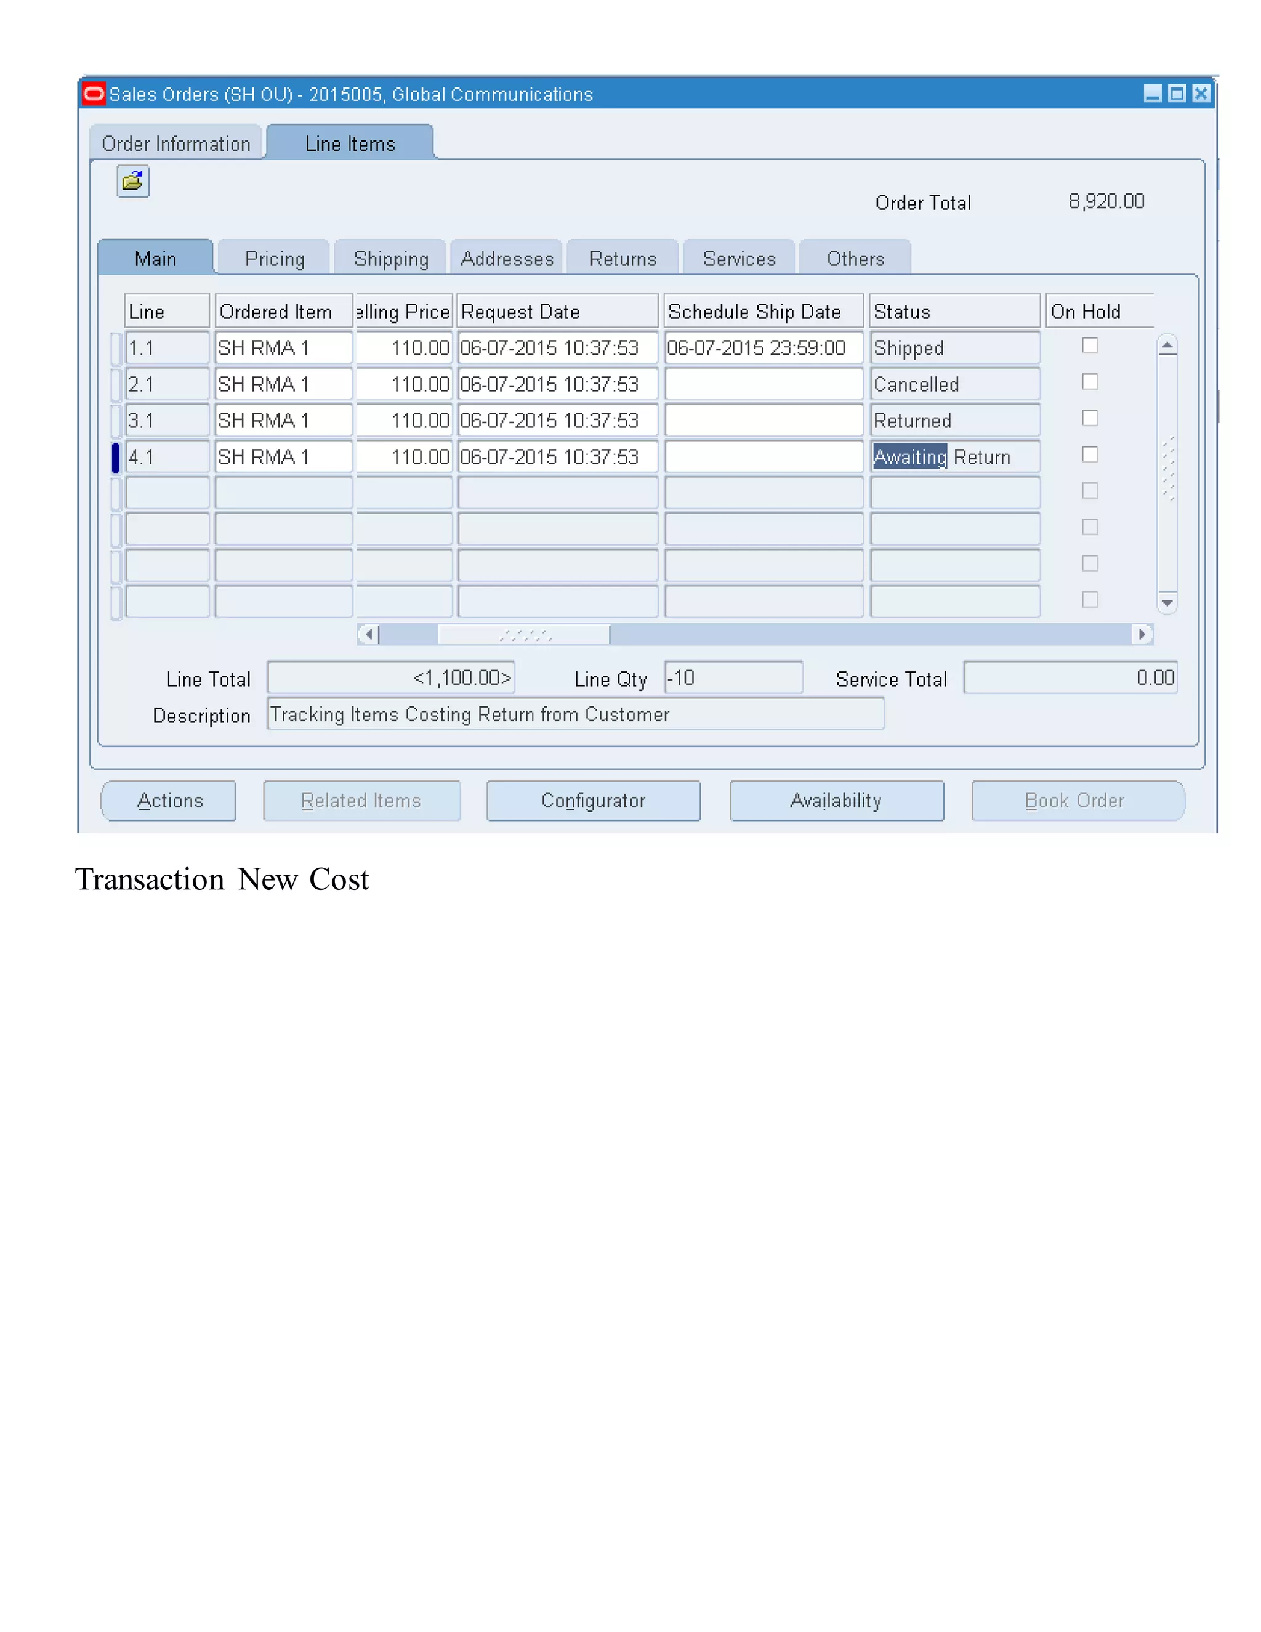
Task: Click the horizontal scrollbar thumb
Action: [x=524, y=634]
